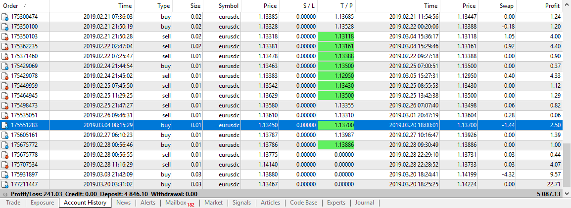Viewport: 571px width, 208px height.
Task: Click the scrollbar down arrow
Action: (568, 194)
